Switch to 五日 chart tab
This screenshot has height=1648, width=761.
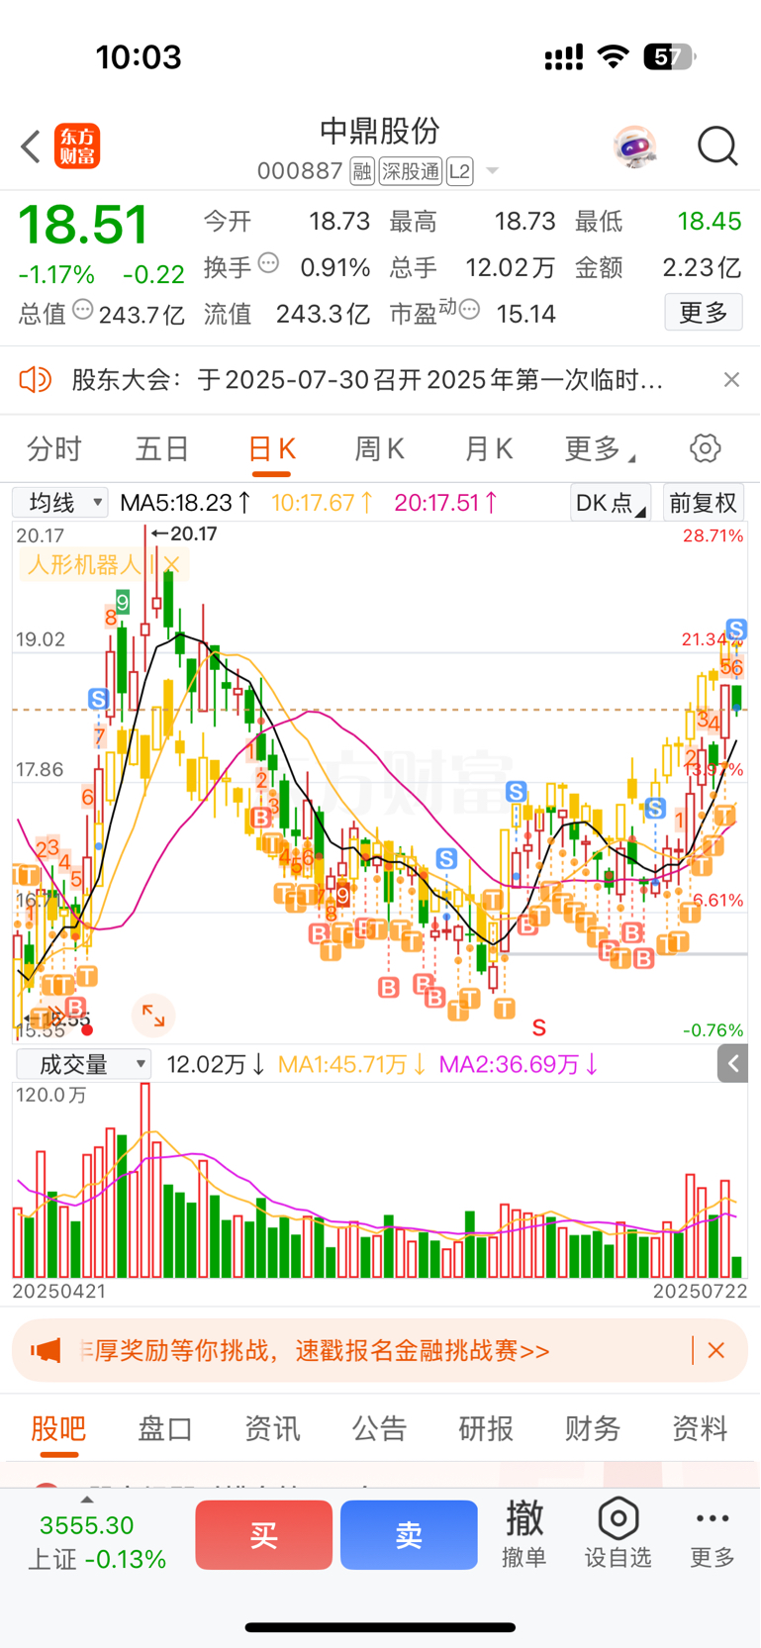pyautogui.click(x=162, y=449)
